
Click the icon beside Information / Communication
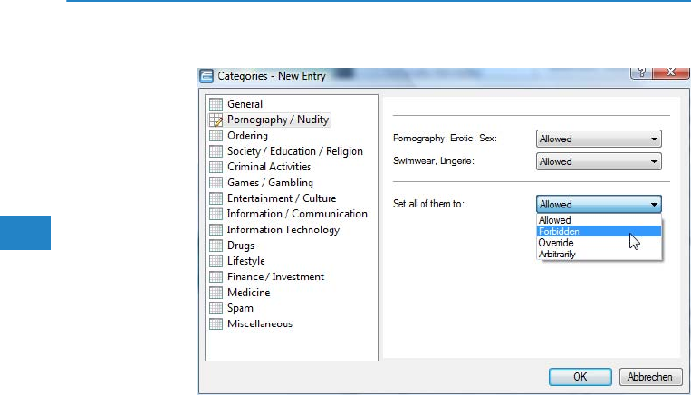[x=216, y=214]
